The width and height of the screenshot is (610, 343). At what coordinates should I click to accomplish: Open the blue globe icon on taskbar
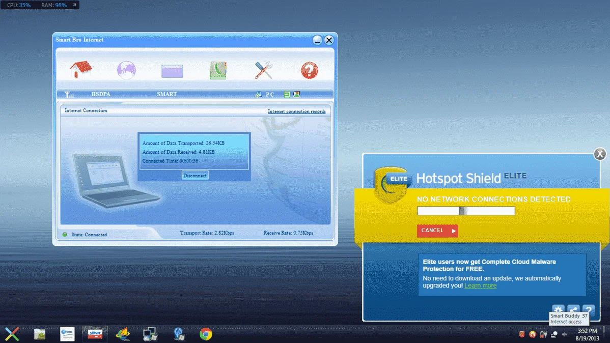click(x=179, y=334)
